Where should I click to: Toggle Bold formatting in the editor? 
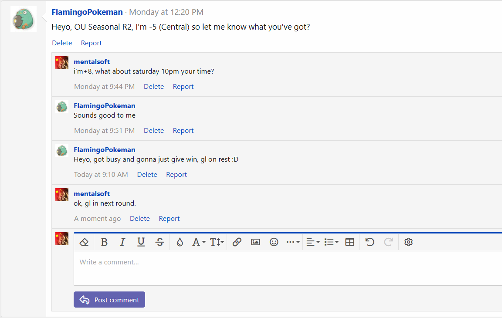tap(104, 242)
